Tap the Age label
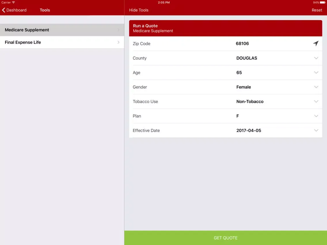 [x=136, y=73]
